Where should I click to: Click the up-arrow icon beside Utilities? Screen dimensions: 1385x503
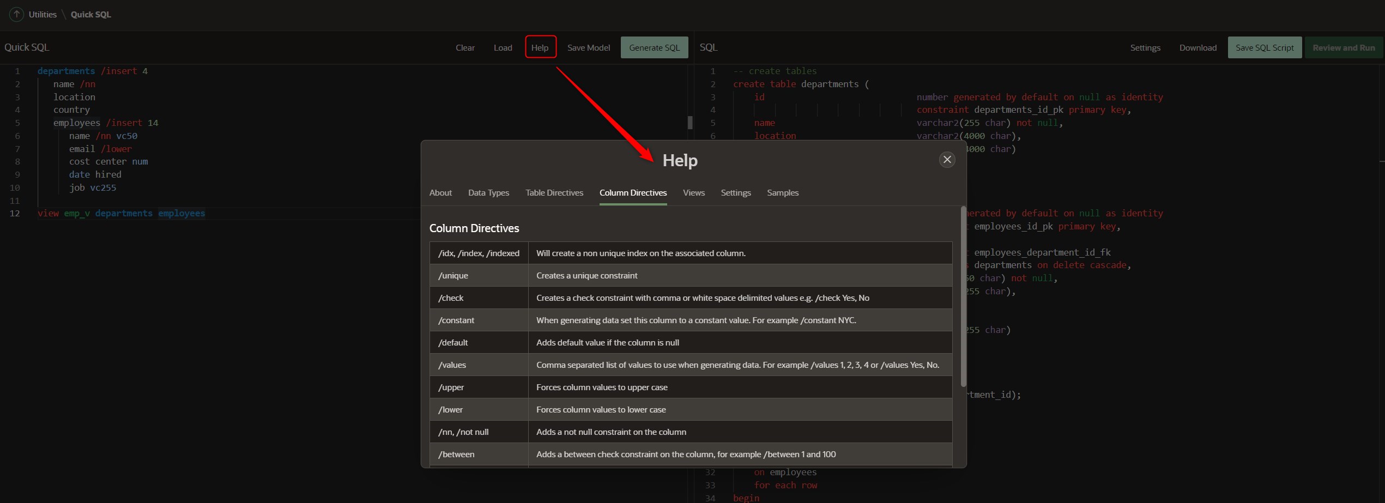tap(16, 14)
